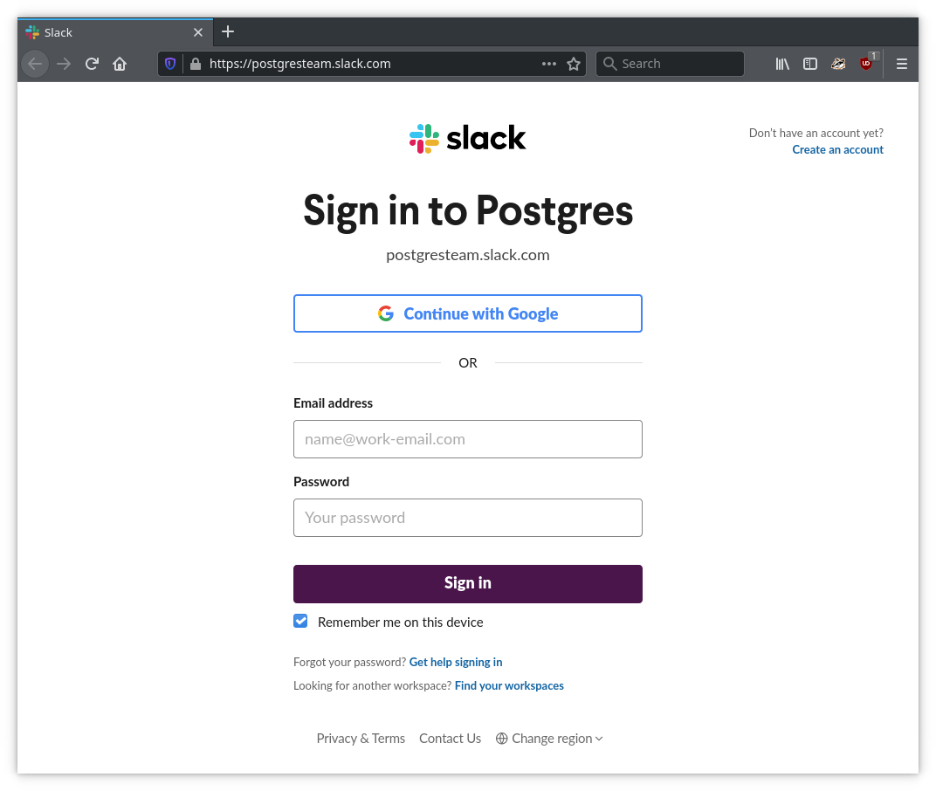Screen dimensions: 936x791
Task: Open a new browser tab
Action: tap(228, 32)
